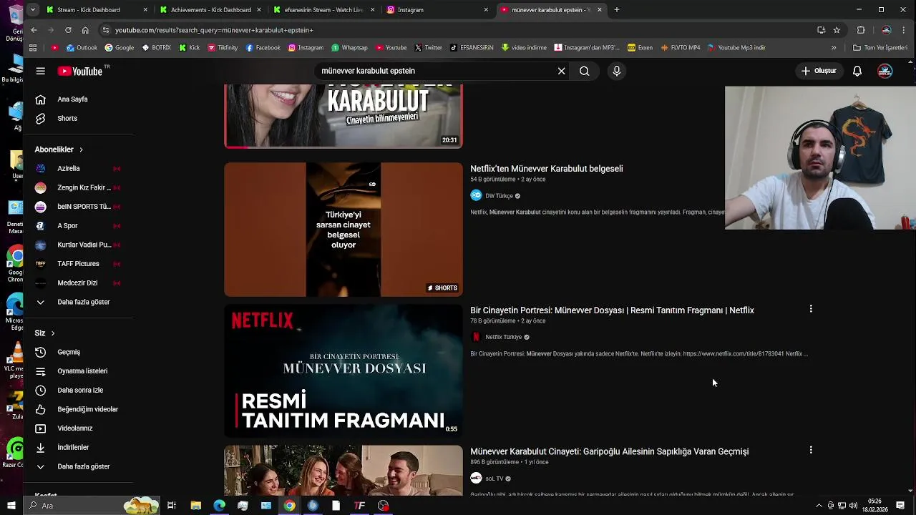916x515 pixels.
Task: Open the Kick bookmark
Action: [190, 48]
